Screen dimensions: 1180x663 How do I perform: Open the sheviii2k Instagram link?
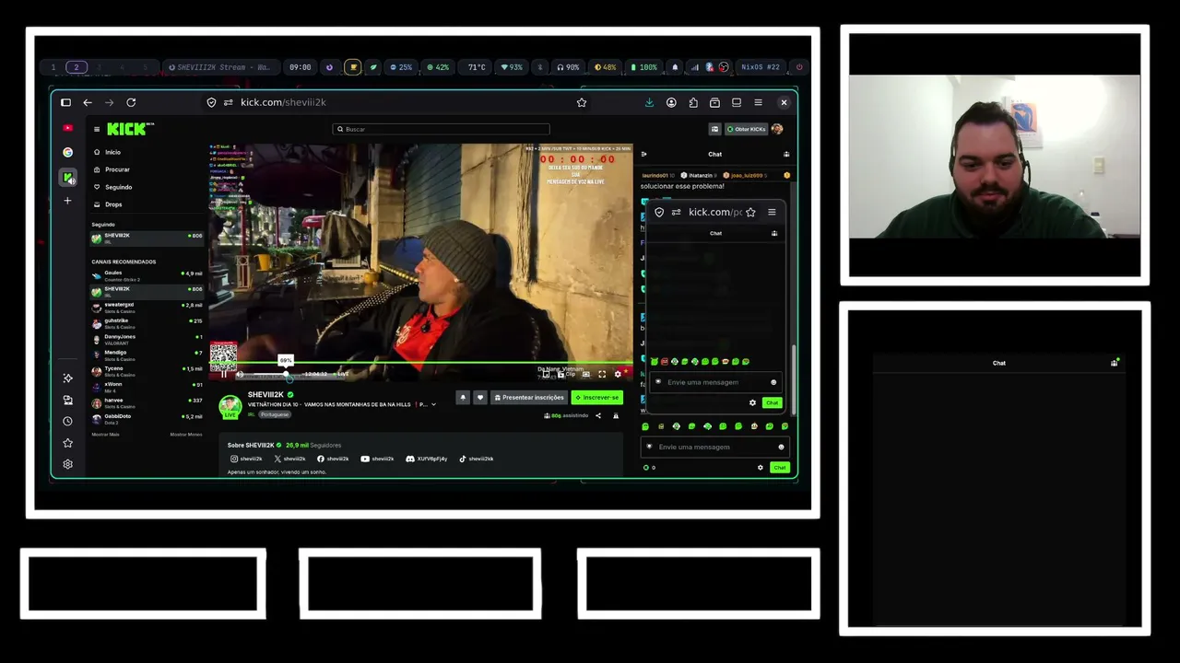point(246,459)
